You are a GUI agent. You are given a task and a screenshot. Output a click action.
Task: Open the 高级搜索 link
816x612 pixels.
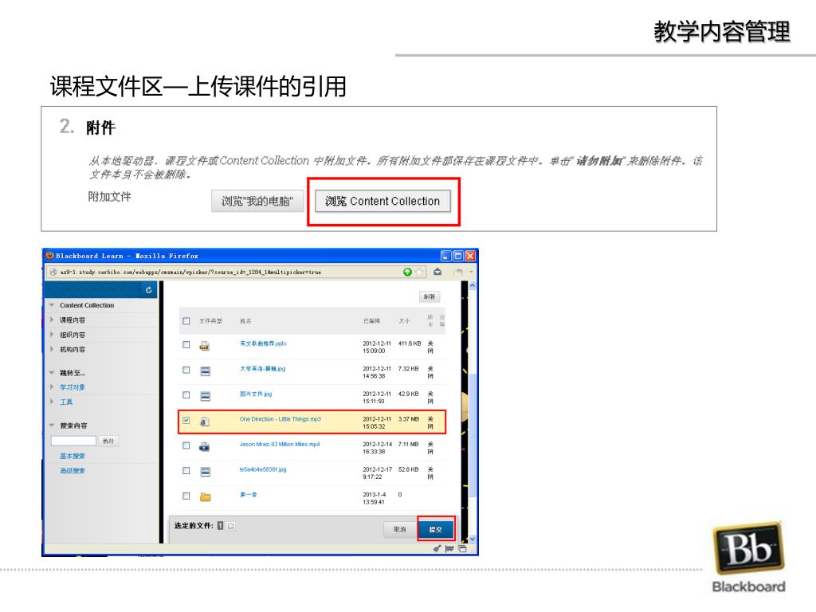tap(73, 470)
